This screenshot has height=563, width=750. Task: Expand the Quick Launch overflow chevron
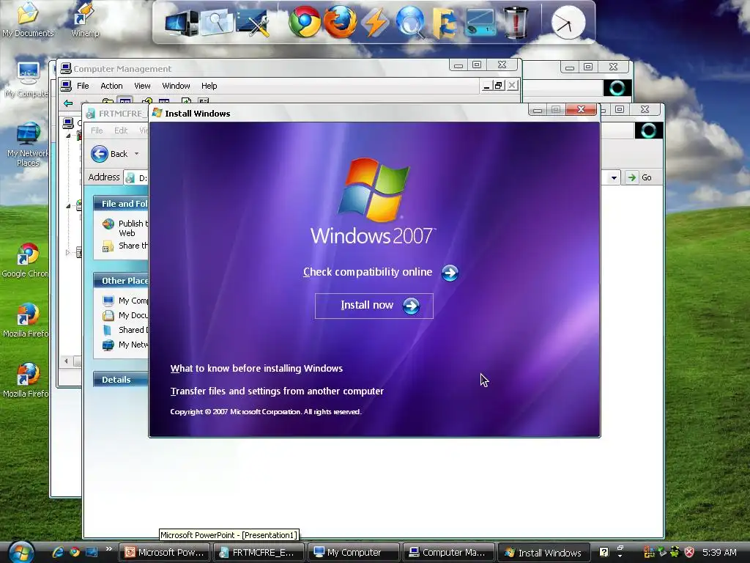tap(108, 549)
